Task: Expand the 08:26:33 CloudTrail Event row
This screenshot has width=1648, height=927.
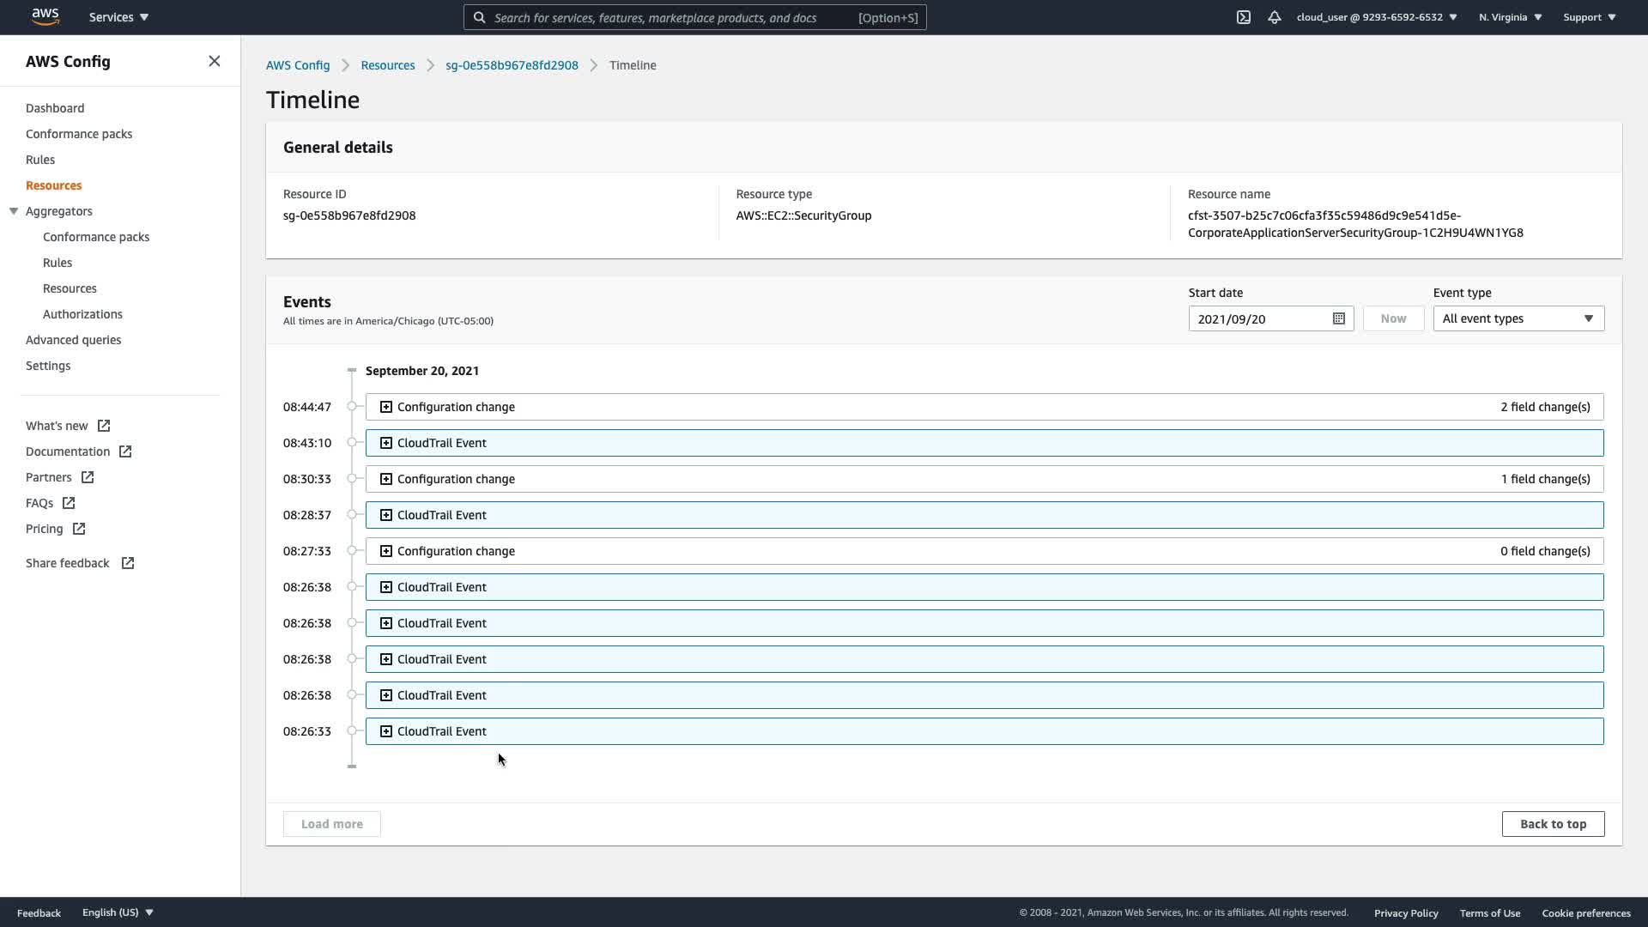Action: [x=386, y=731]
